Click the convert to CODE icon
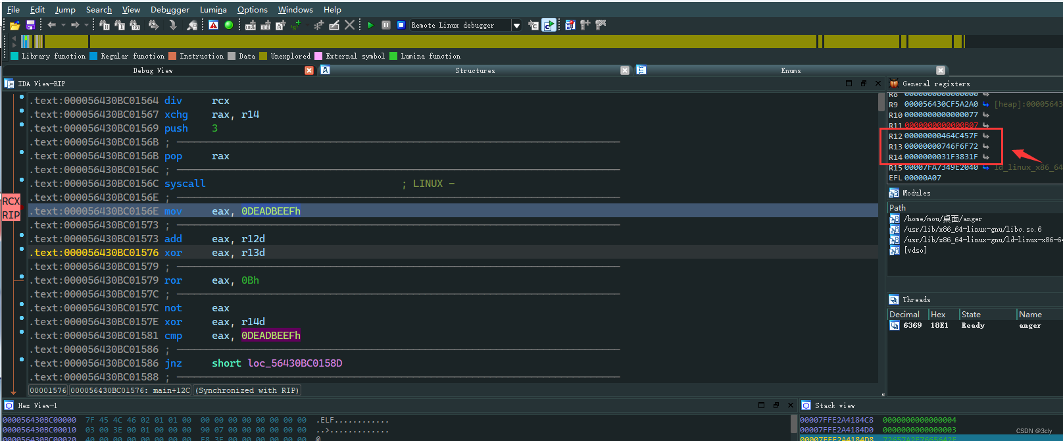The image size is (1063, 441). (x=251, y=25)
